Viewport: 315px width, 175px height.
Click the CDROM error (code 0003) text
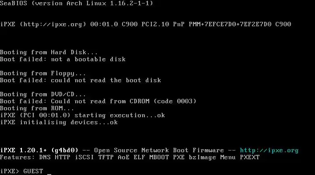(123, 101)
